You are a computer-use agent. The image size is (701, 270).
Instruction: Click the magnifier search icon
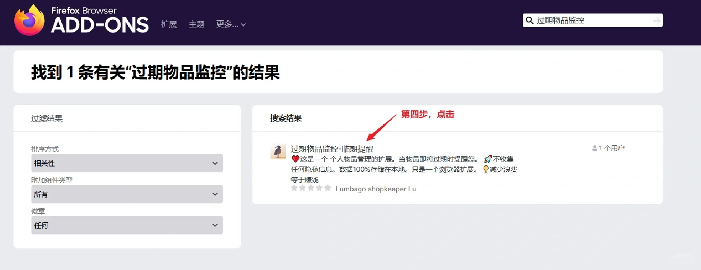(530, 20)
